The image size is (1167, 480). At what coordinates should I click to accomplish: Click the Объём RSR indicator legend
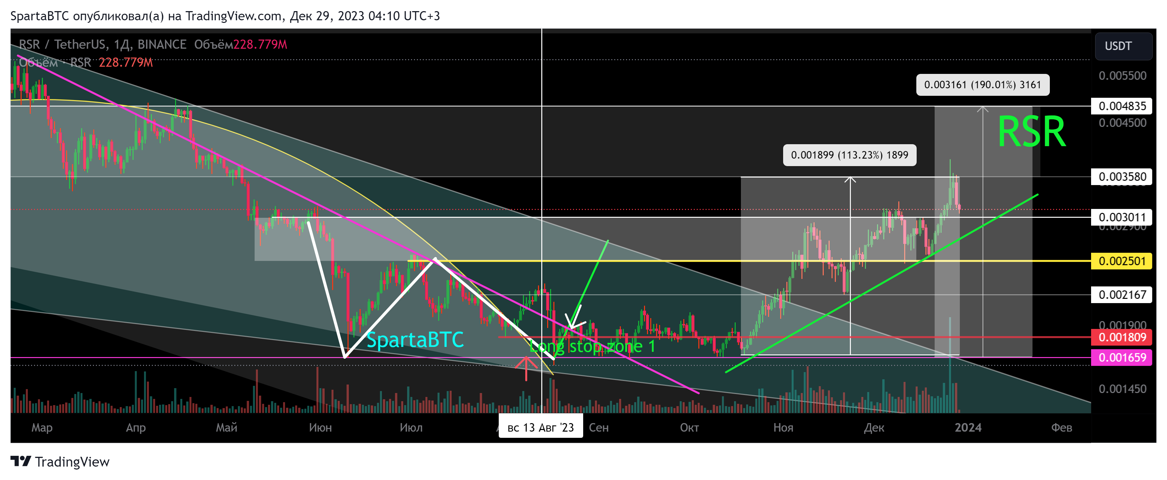click(x=86, y=62)
